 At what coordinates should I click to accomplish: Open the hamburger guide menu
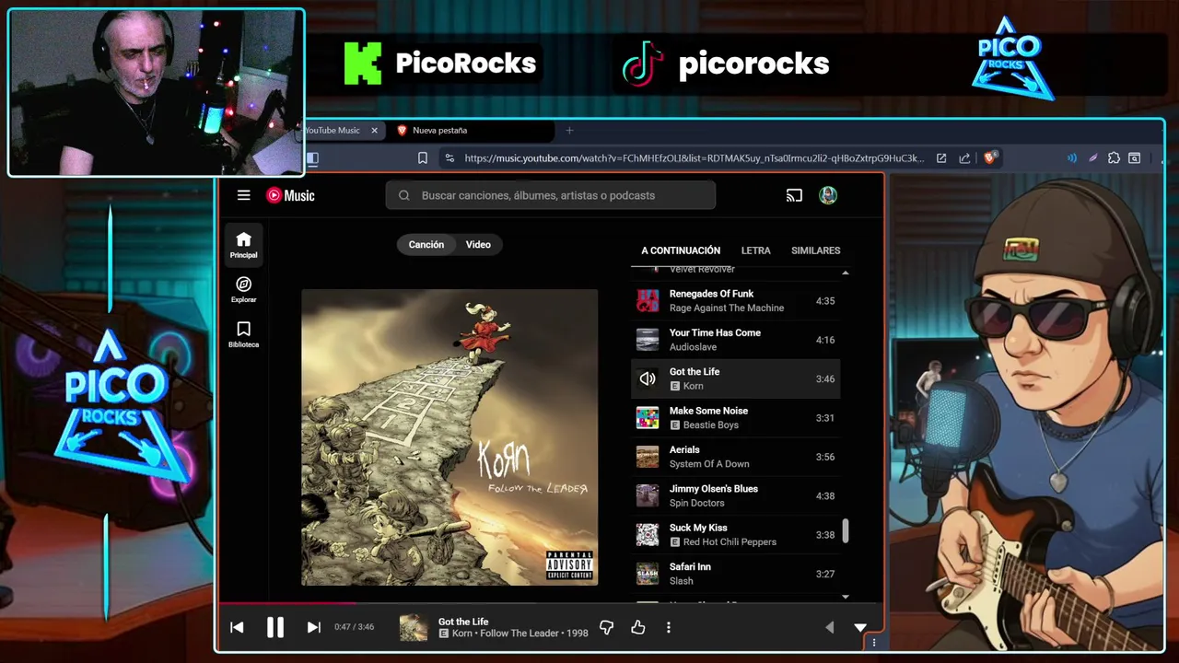(x=243, y=195)
